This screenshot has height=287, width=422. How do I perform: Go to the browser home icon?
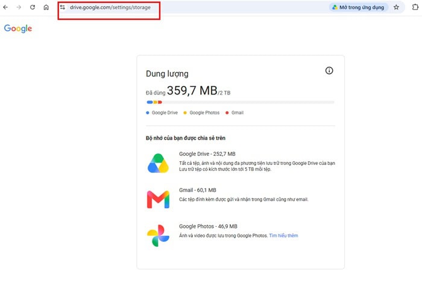pos(46,7)
